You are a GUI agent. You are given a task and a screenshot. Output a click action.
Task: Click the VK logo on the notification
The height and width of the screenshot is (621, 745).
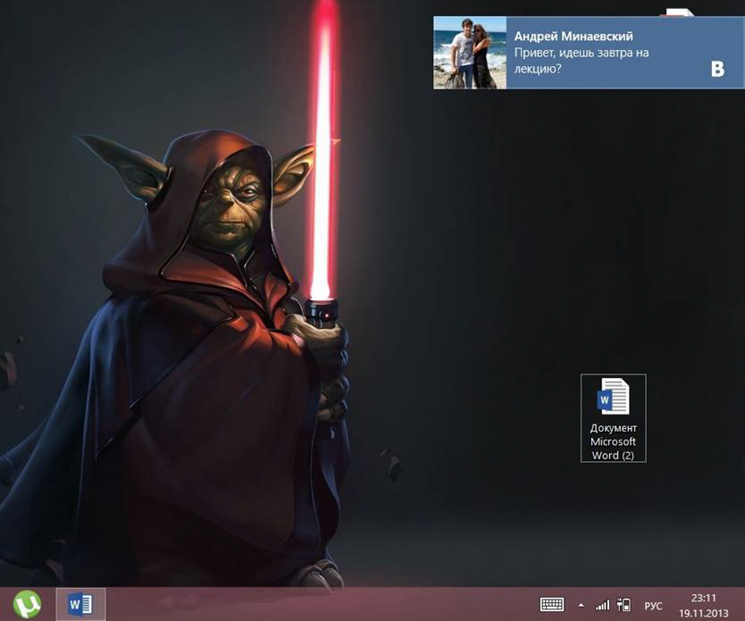pyautogui.click(x=717, y=70)
